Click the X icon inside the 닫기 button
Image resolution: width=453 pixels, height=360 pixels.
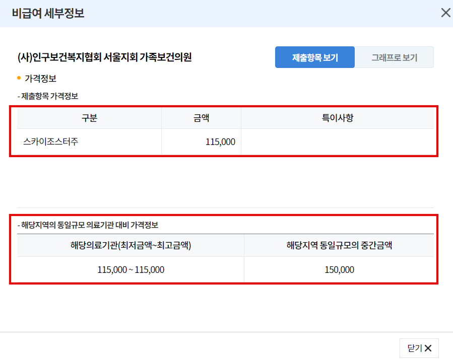[x=428, y=348]
